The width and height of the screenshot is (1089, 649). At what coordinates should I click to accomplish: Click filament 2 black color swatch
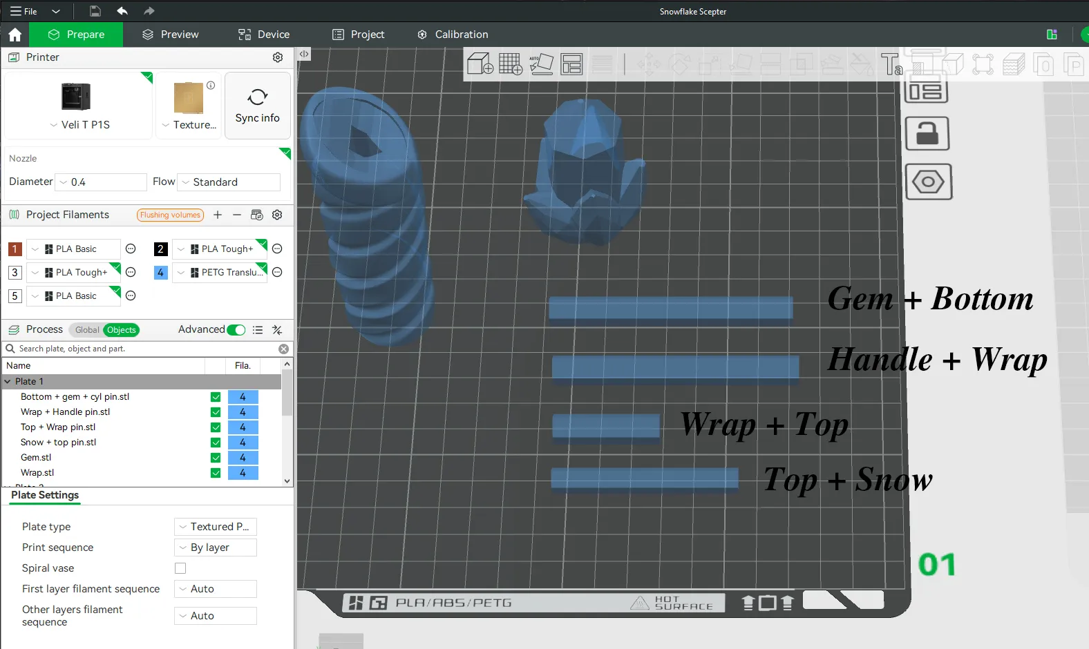(160, 249)
